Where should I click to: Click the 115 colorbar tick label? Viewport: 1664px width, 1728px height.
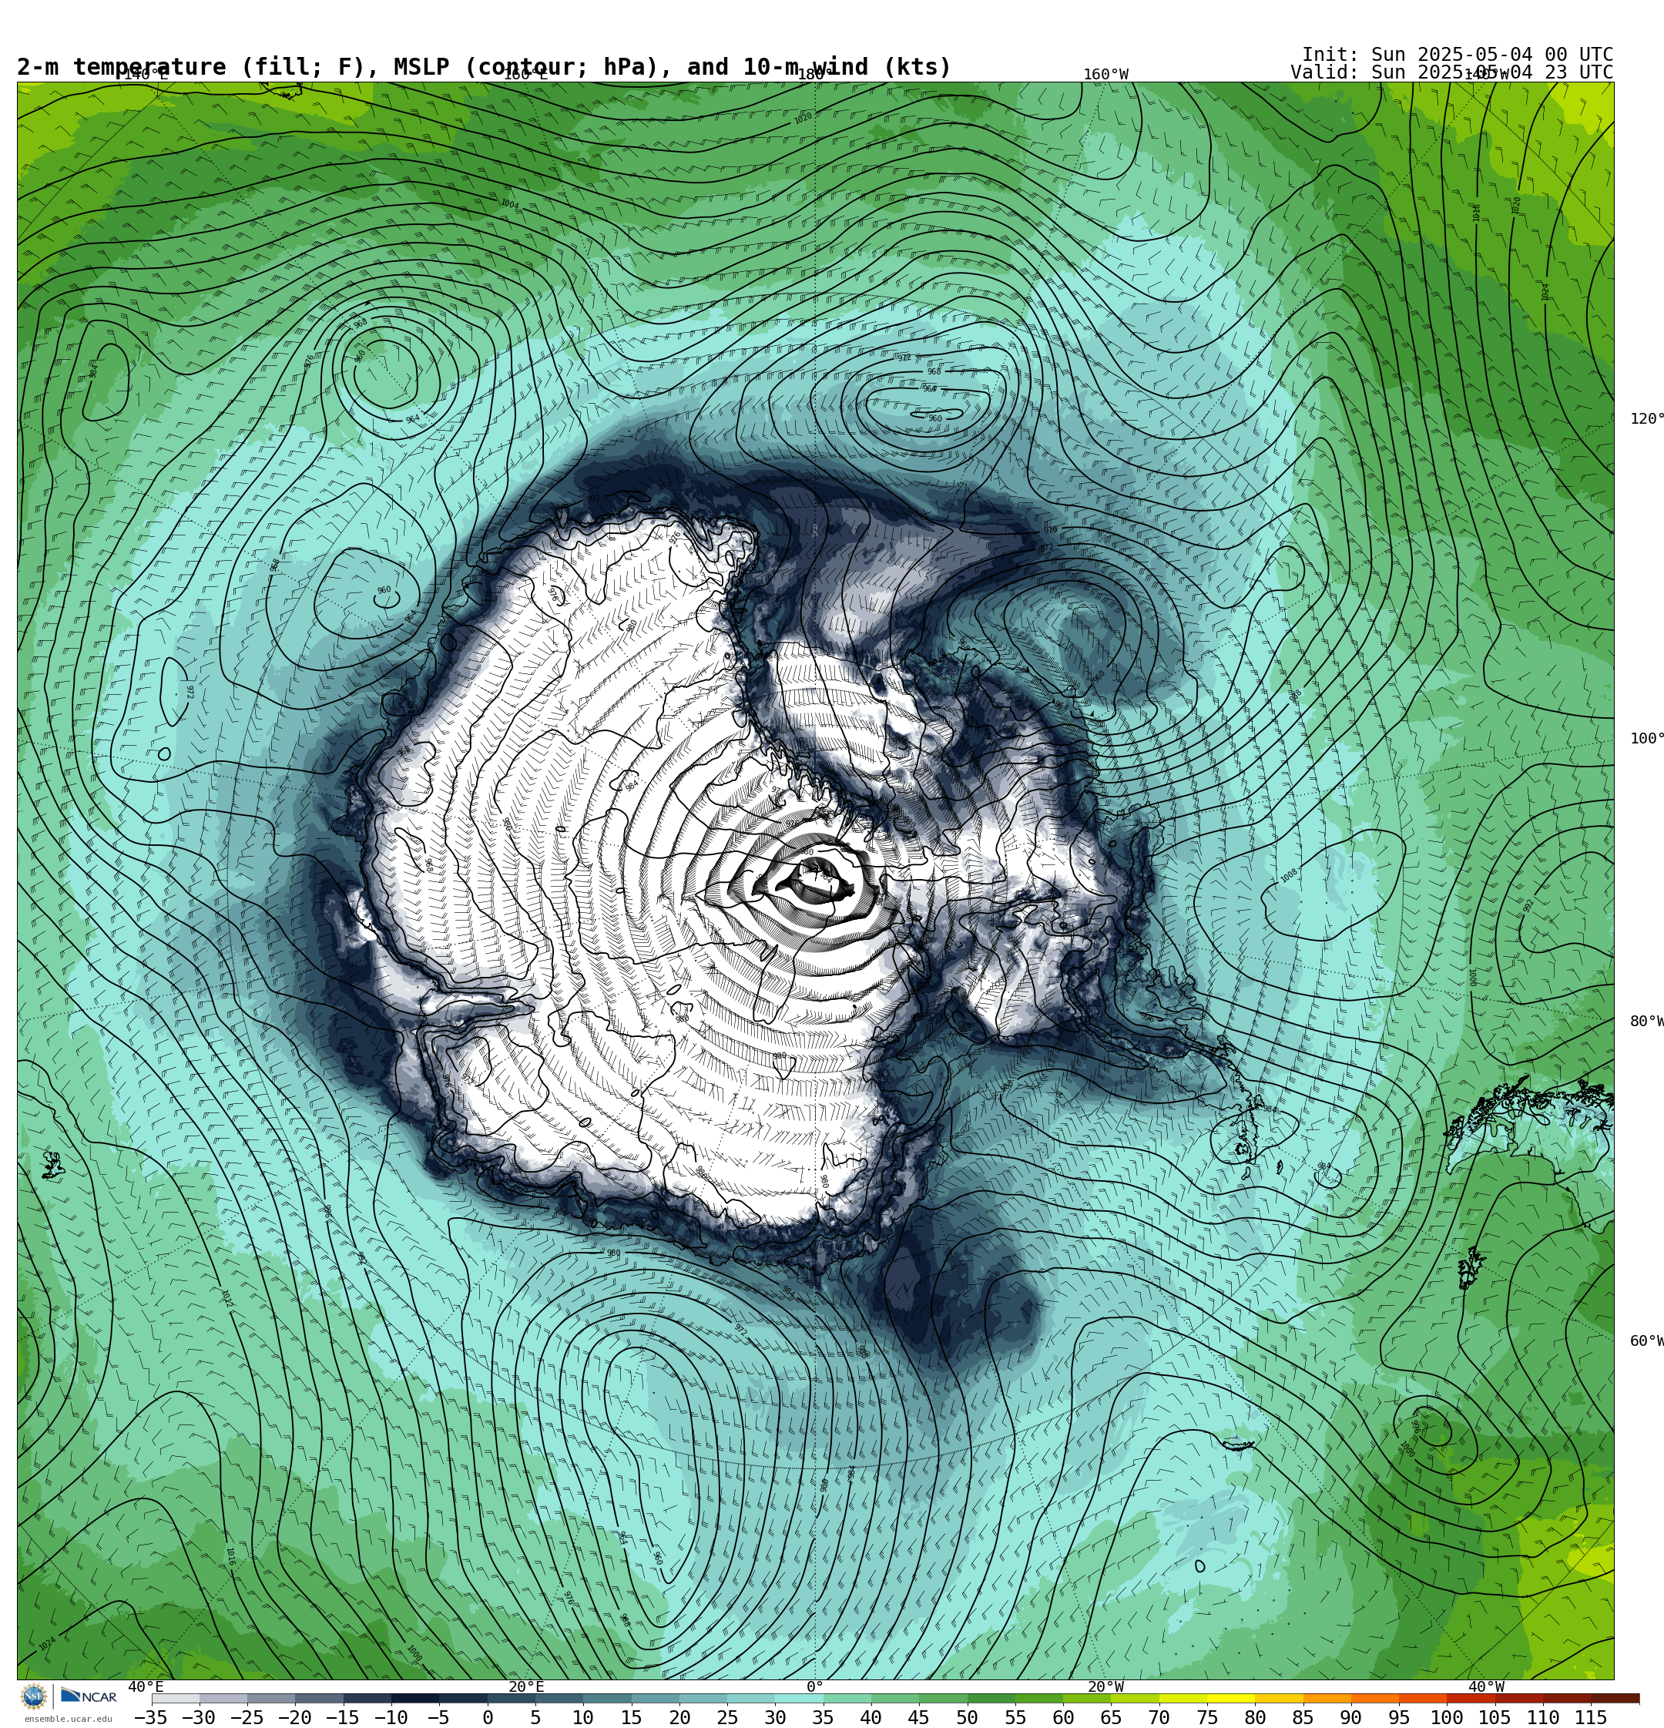click(x=1591, y=1717)
